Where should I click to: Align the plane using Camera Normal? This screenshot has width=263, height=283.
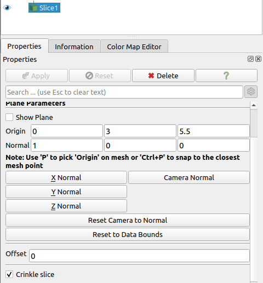tap(189, 177)
